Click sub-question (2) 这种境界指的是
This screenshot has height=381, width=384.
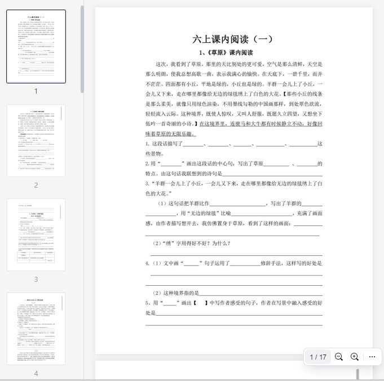click(177, 293)
